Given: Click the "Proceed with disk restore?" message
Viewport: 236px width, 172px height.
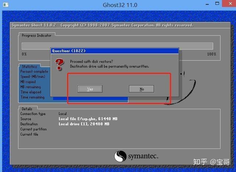Looking at the screenshot, I should [91, 61].
